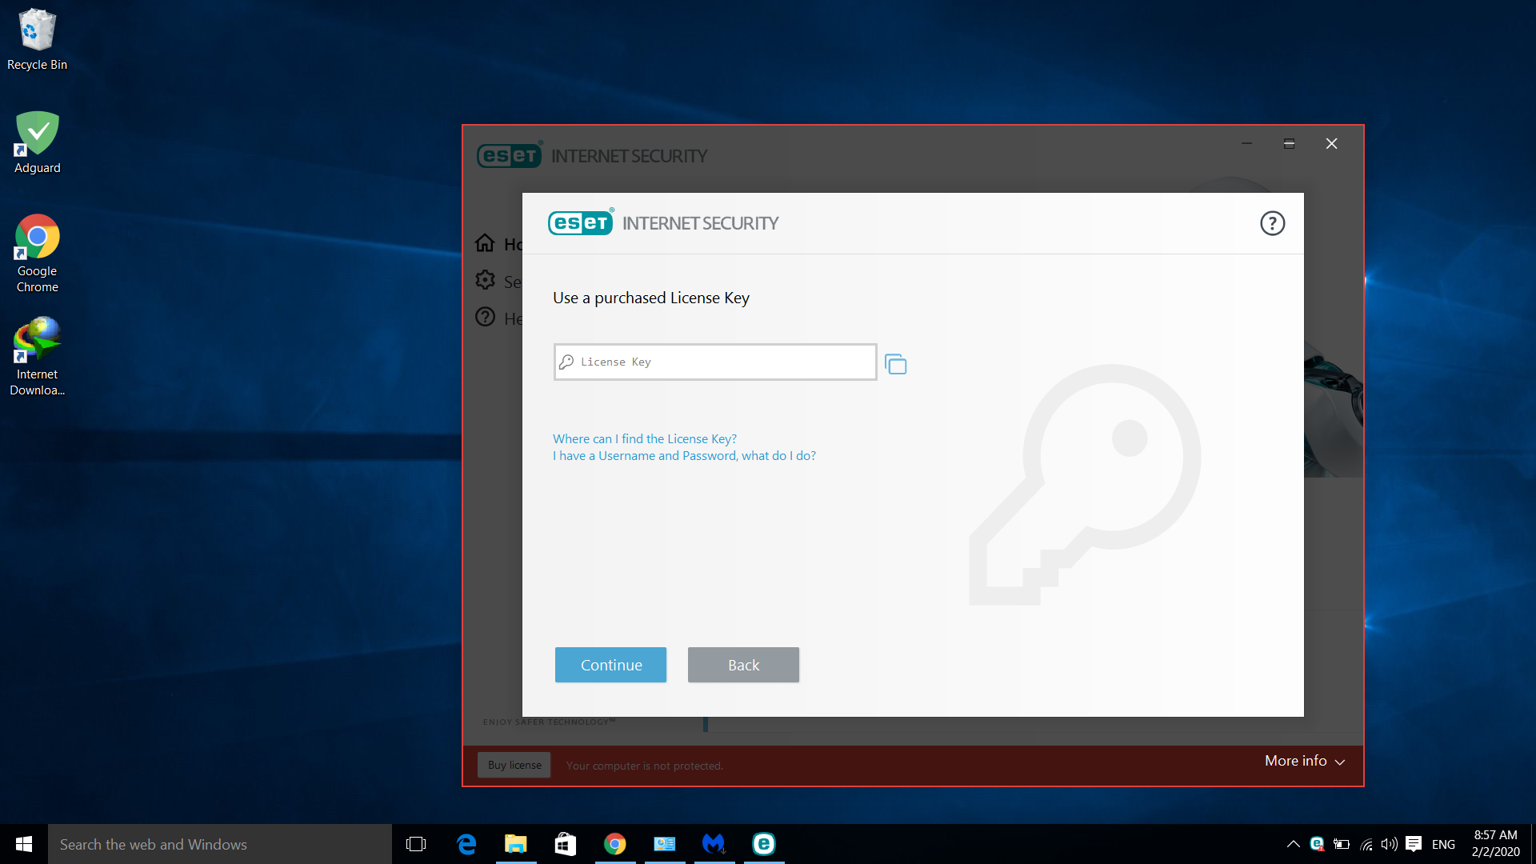This screenshot has height=864, width=1536.
Task: Select the Adguard desktop shortcut
Action: pyautogui.click(x=37, y=142)
